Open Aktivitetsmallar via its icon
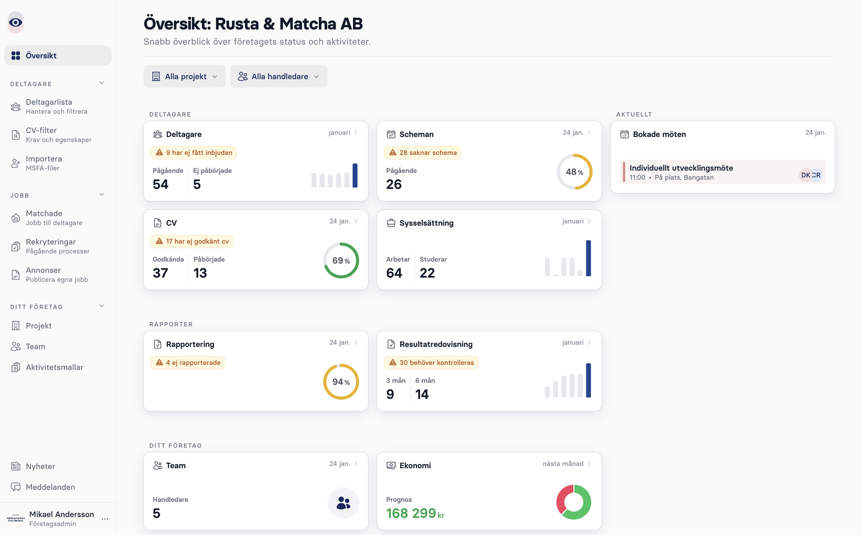The height and width of the screenshot is (535, 862). click(15, 367)
